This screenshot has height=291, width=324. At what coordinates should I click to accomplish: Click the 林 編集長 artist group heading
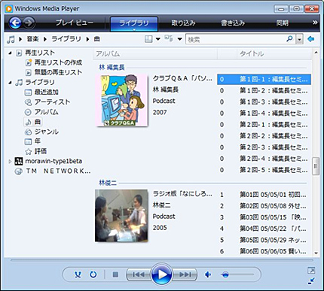point(112,67)
